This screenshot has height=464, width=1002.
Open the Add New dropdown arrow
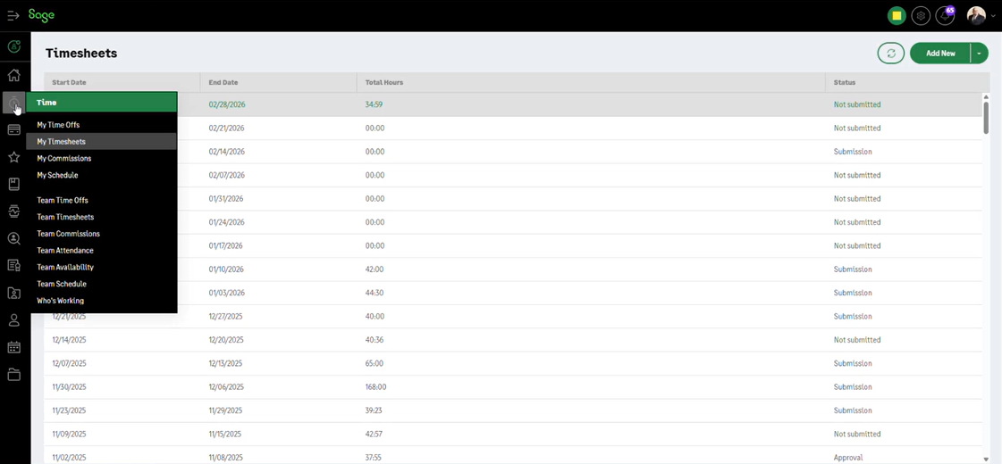click(x=979, y=54)
